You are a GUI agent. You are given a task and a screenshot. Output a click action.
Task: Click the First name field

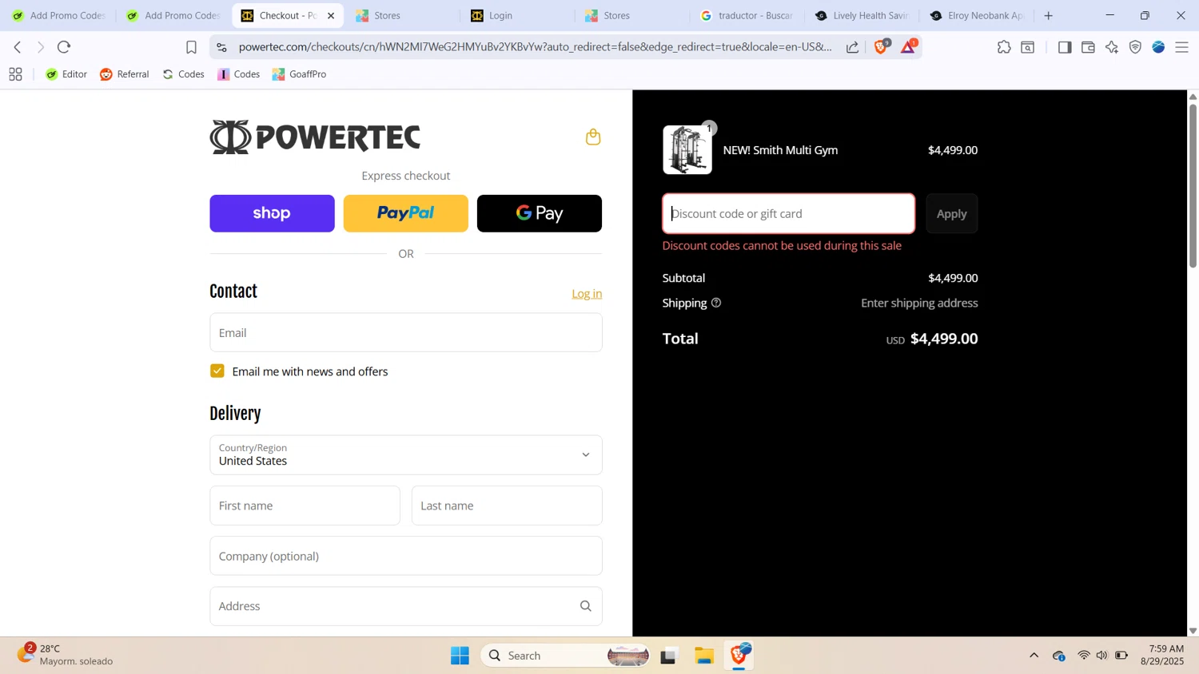click(305, 505)
